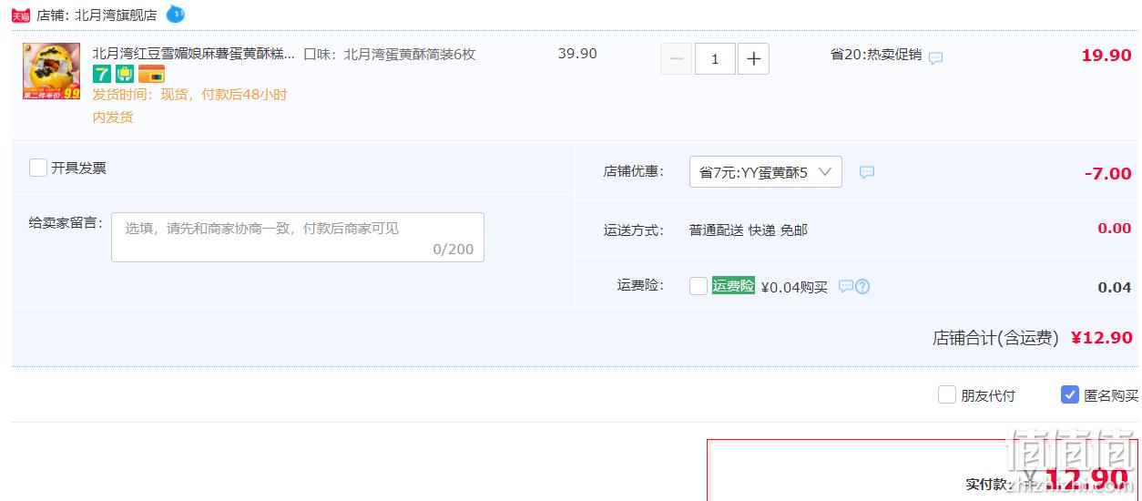
Task: Click the shipping fee 0.00
Action: (1115, 229)
